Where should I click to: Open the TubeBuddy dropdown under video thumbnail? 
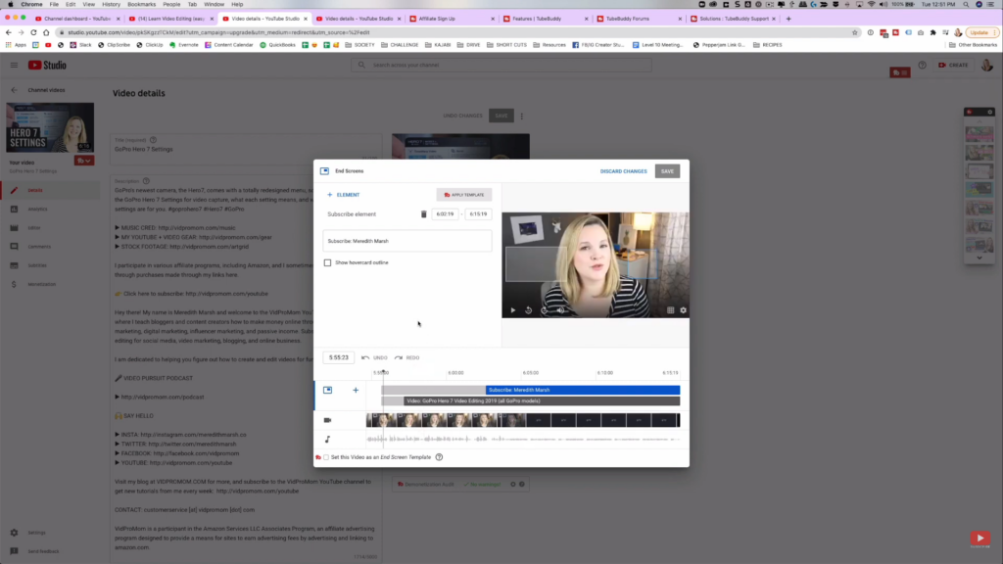pos(84,161)
